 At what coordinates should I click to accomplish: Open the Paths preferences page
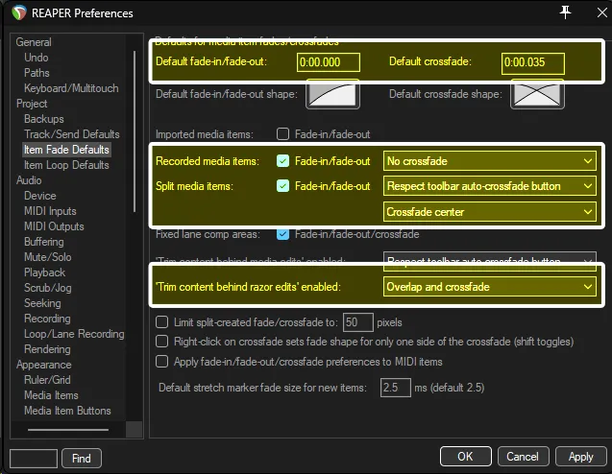pyautogui.click(x=37, y=73)
